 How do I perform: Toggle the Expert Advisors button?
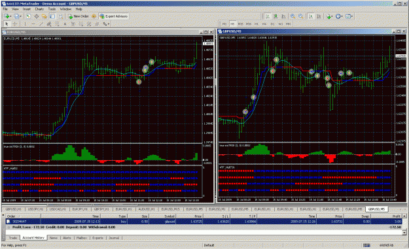[113, 16]
